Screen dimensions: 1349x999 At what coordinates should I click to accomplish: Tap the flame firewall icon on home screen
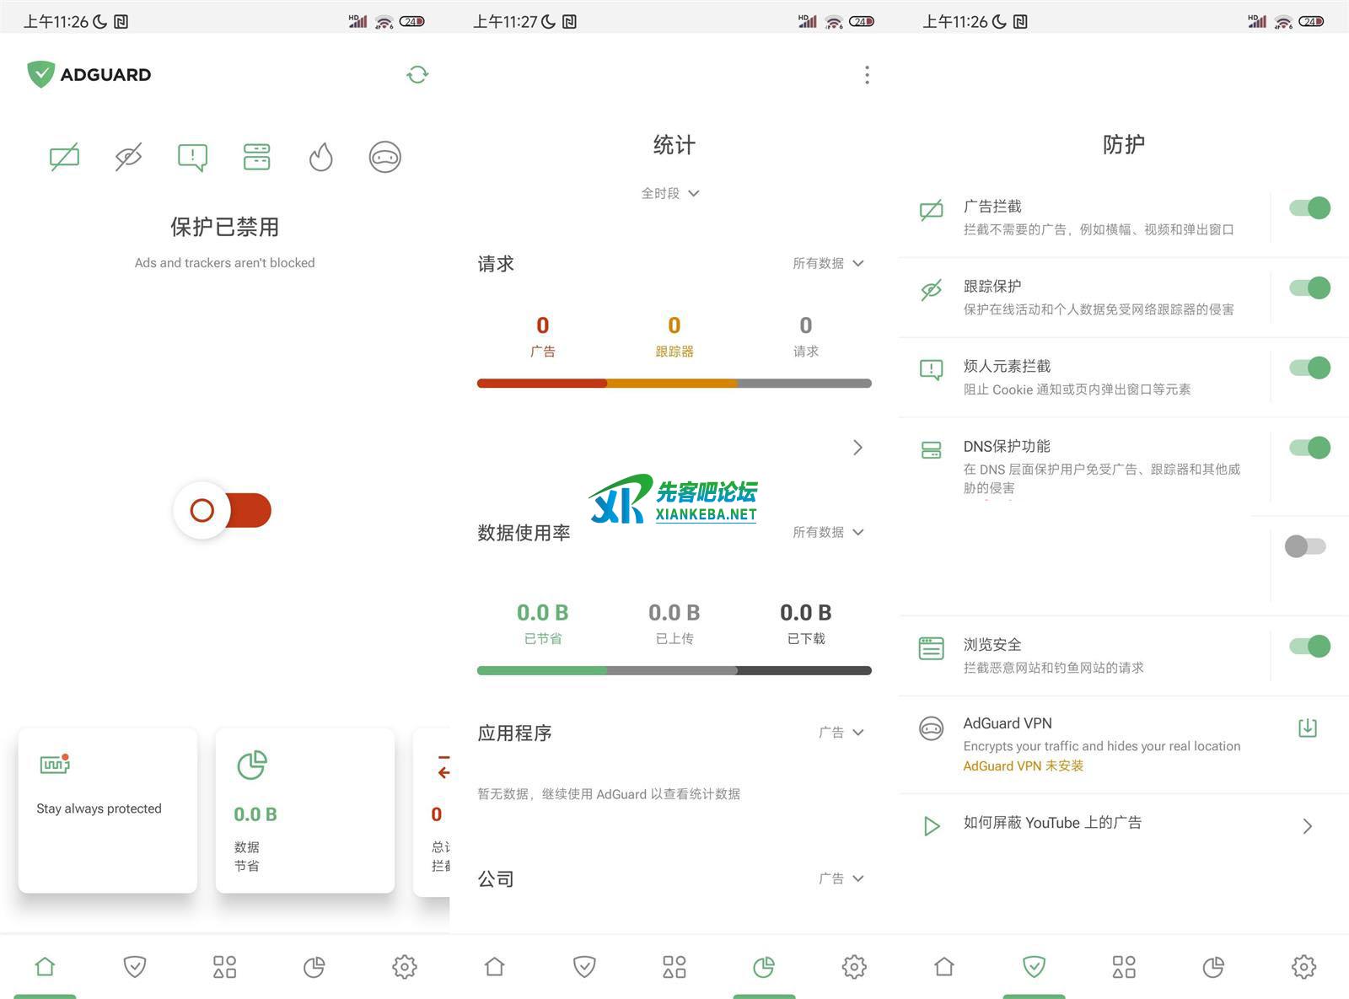320,157
